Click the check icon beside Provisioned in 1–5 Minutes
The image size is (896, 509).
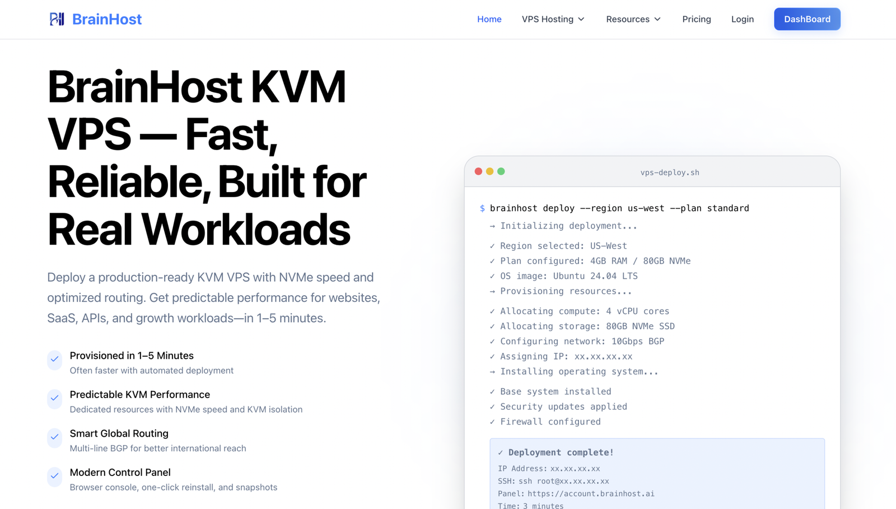coord(54,359)
